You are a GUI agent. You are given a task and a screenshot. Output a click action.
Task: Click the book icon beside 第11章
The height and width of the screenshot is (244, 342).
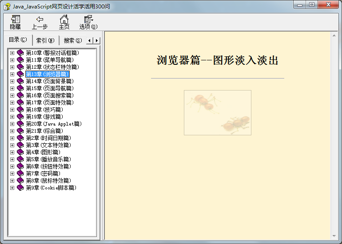click(20, 60)
